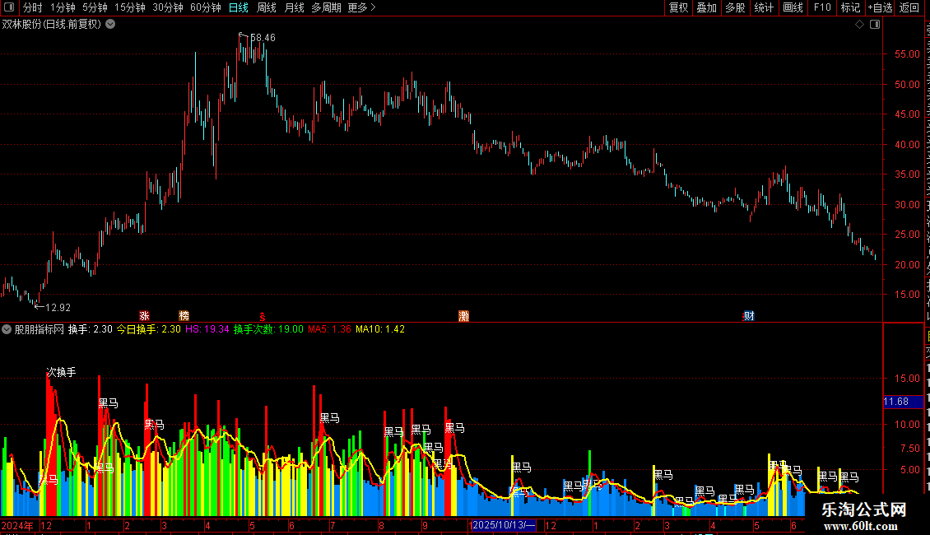Click the 12.92 low price label

[x=58, y=307]
